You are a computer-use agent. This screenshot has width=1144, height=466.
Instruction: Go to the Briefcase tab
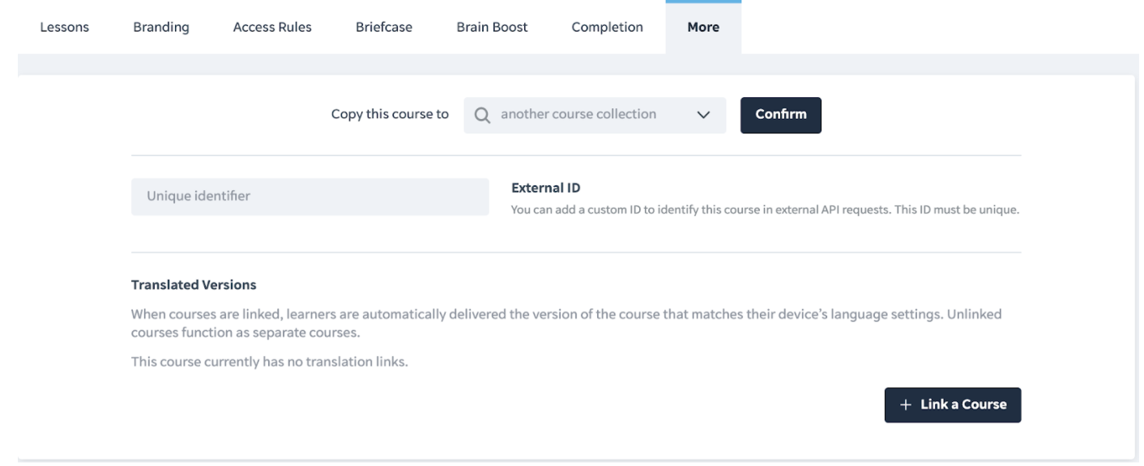point(384,27)
